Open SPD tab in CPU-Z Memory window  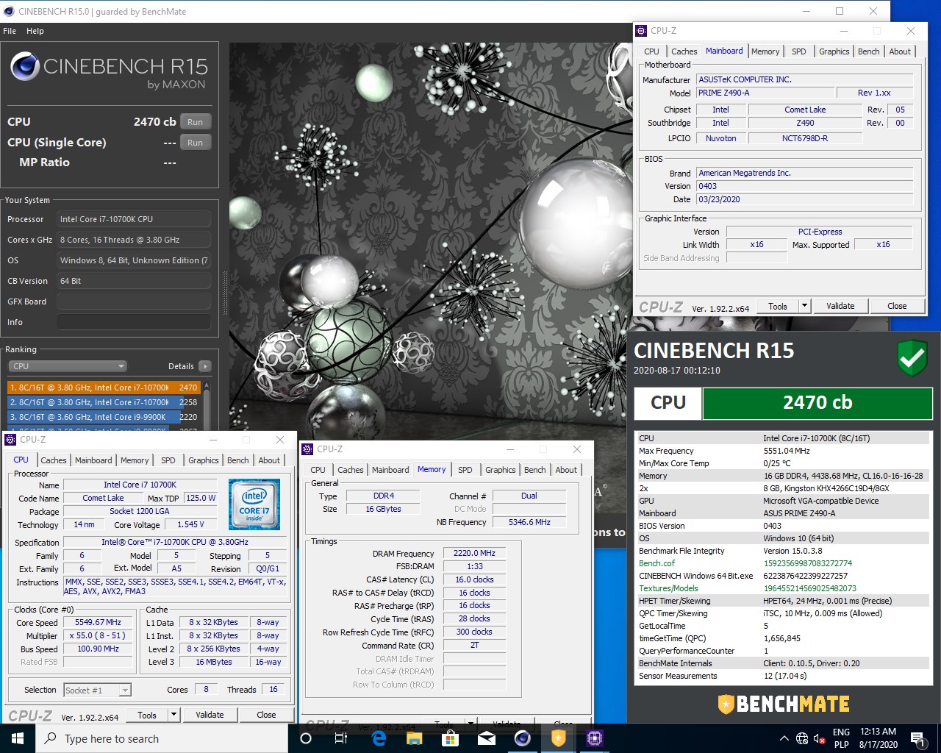pos(465,470)
